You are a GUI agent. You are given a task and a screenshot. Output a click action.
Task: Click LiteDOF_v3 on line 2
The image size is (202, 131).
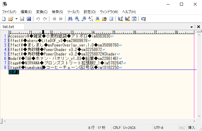click(x=52, y=41)
